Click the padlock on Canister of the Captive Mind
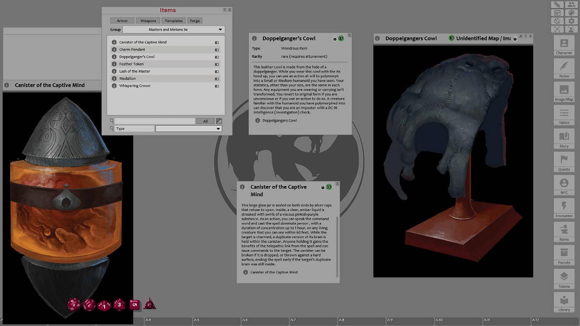Viewport: 580px width, 326px height. 323,187
